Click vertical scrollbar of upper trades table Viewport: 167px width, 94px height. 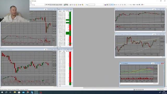pyautogui.click(x=72, y=28)
